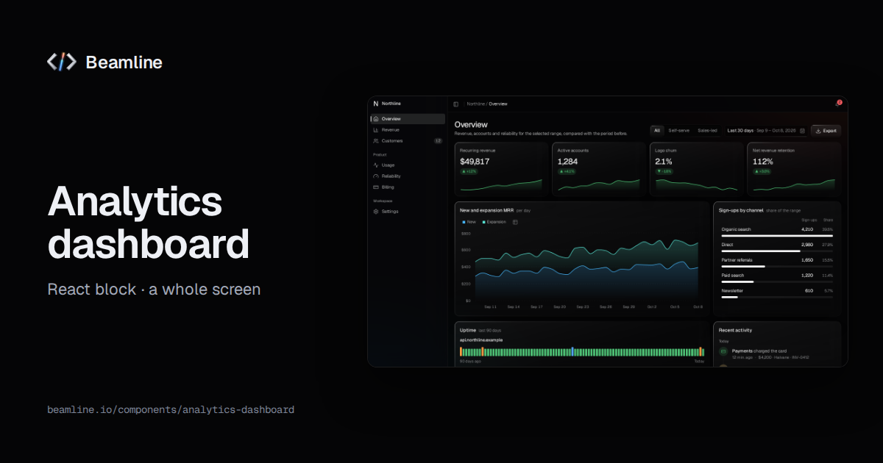Click the Customers count badge 12

pos(438,141)
